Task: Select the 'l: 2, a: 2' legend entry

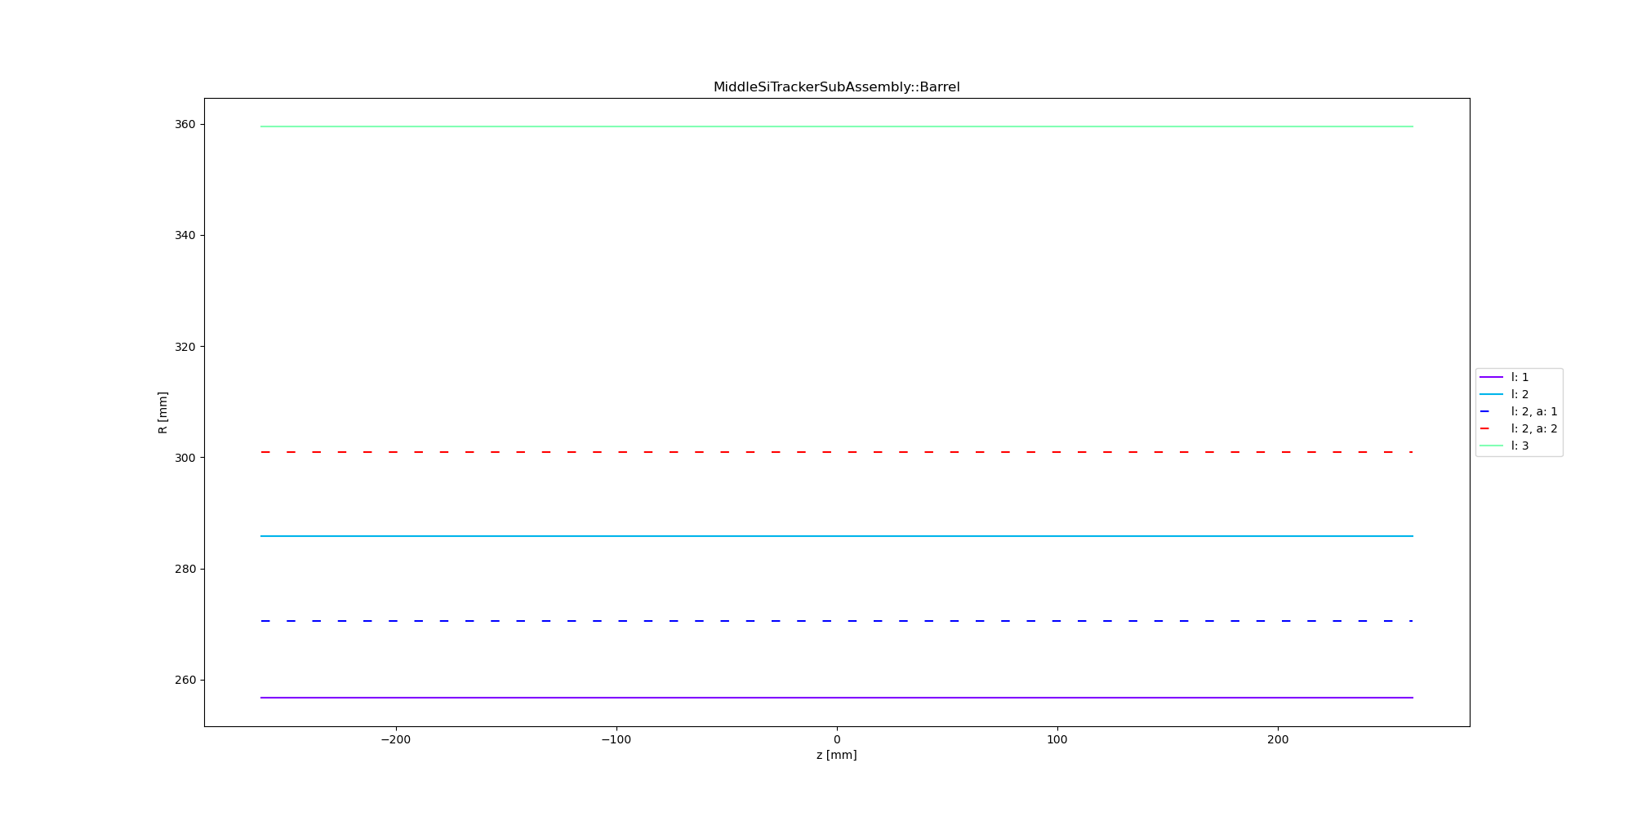Action: [1533, 428]
